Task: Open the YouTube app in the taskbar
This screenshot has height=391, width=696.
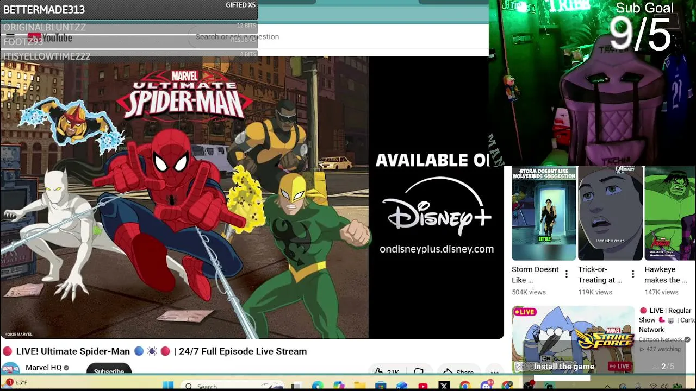Action: click(423, 386)
